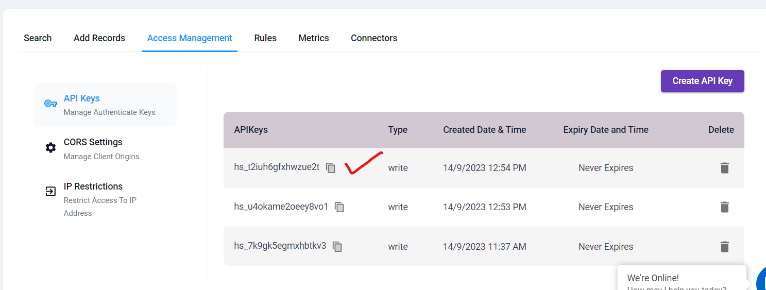Select key text hs_7k9gk5egmxhbtkv3
Viewport: 766px width, 290px height.
pyautogui.click(x=280, y=246)
